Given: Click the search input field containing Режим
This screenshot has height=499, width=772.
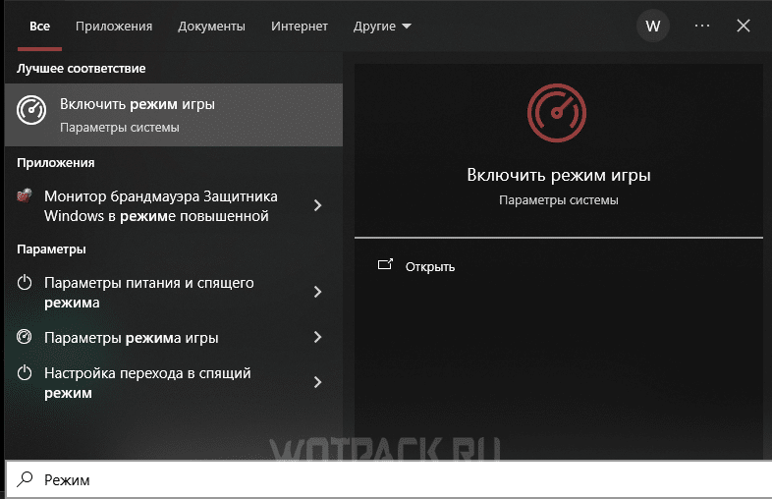Looking at the screenshot, I should (388, 479).
